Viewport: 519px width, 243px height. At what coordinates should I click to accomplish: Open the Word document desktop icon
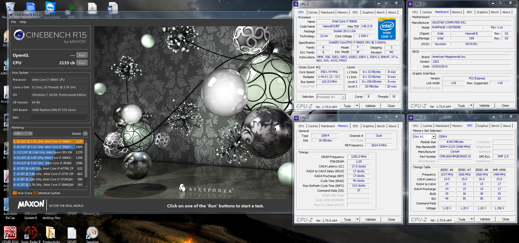click(112, 7)
